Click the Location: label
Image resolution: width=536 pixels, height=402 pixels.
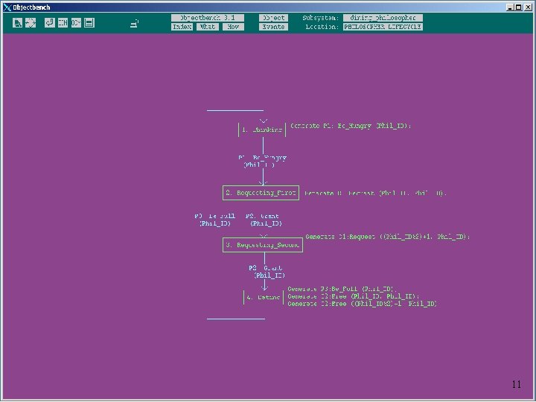coord(322,27)
